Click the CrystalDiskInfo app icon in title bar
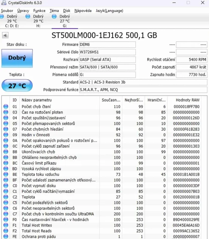The image size is (209, 239). [x=4, y=3]
